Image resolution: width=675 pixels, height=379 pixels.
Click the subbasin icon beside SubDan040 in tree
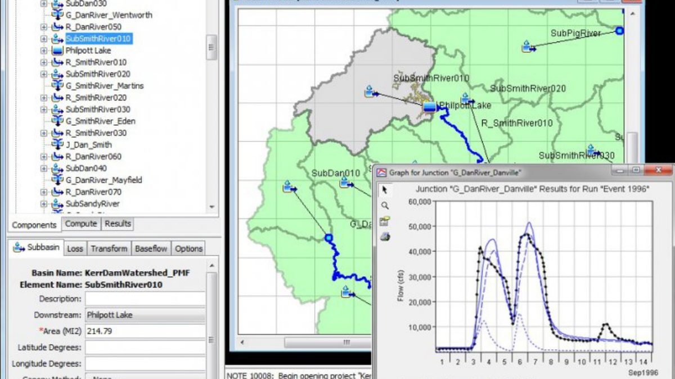click(x=57, y=168)
